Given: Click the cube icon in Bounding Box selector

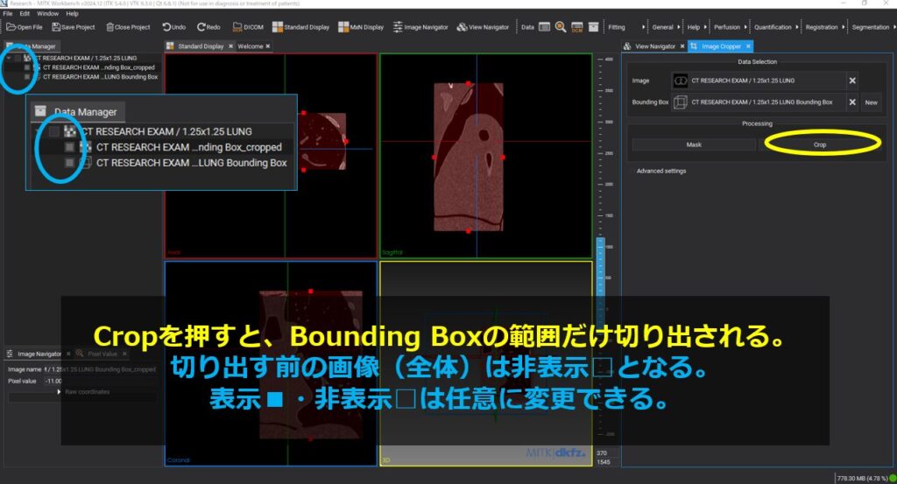Looking at the screenshot, I should [680, 102].
